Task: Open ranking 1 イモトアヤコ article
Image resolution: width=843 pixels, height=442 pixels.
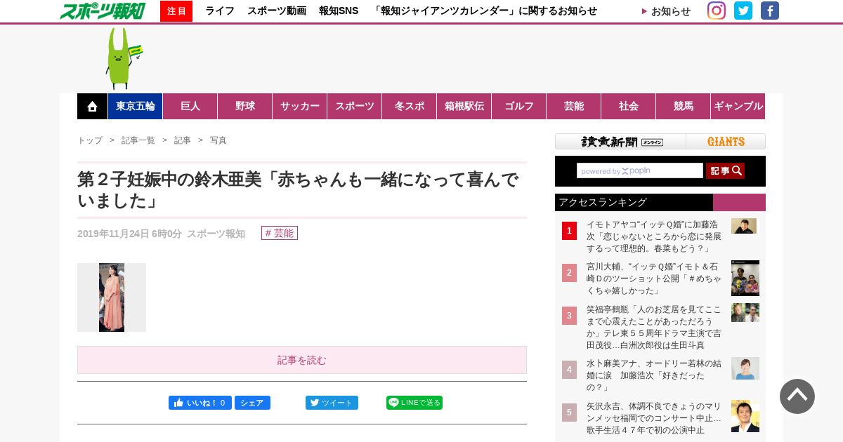Action: pos(654,236)
